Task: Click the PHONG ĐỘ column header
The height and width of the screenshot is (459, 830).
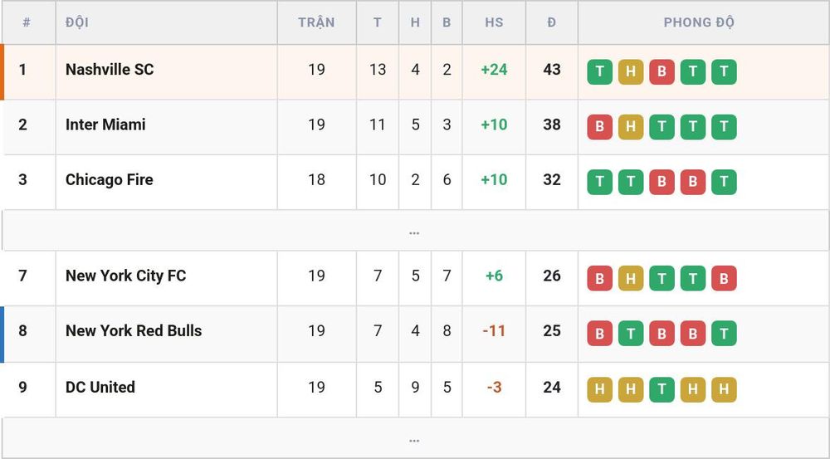Action: (699, 22)
